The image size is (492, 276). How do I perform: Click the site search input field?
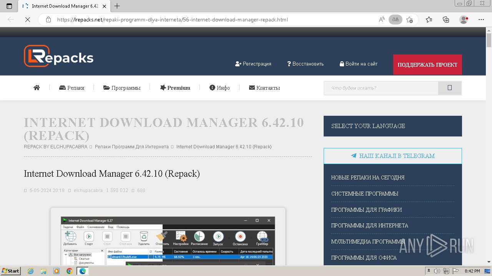tap(381, 88)
